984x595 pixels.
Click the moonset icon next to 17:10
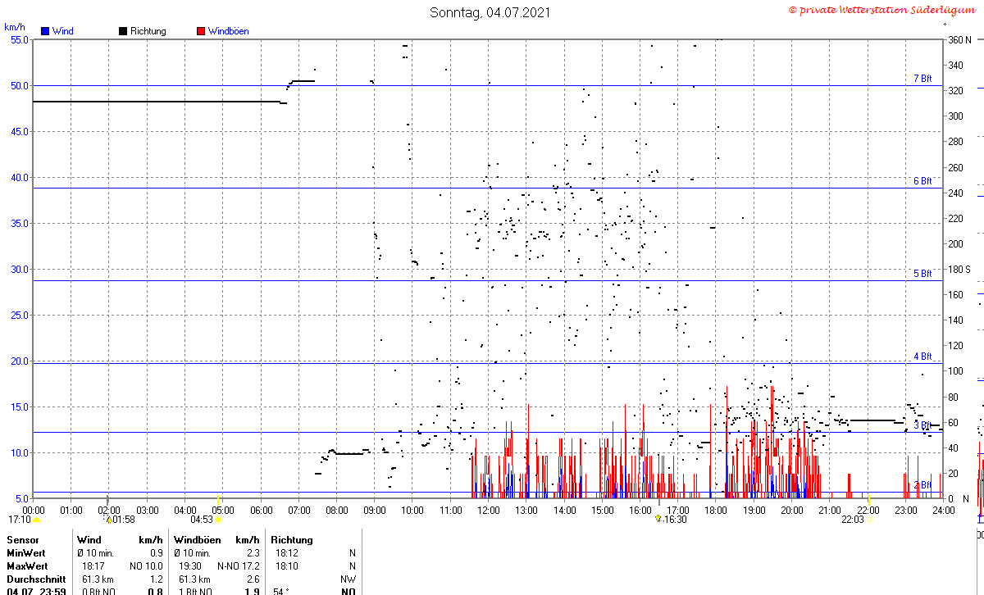click(x=36, y=520)
